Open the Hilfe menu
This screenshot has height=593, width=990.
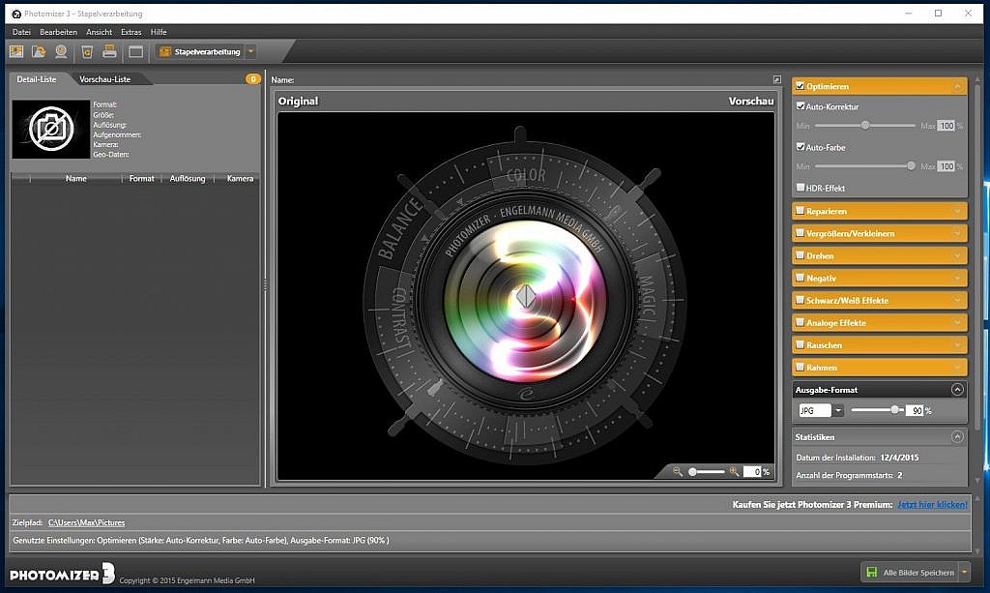[159, 32]
